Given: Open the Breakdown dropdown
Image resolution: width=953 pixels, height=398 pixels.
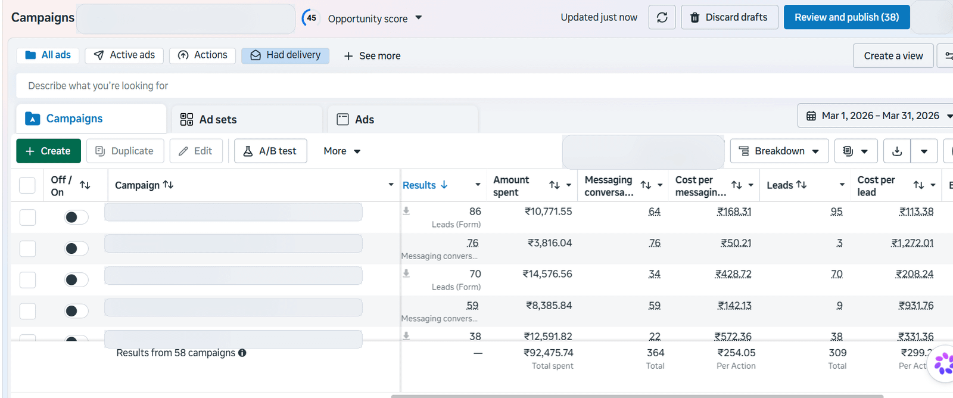Looking at the screenshot, I should [x=778, y=151].
